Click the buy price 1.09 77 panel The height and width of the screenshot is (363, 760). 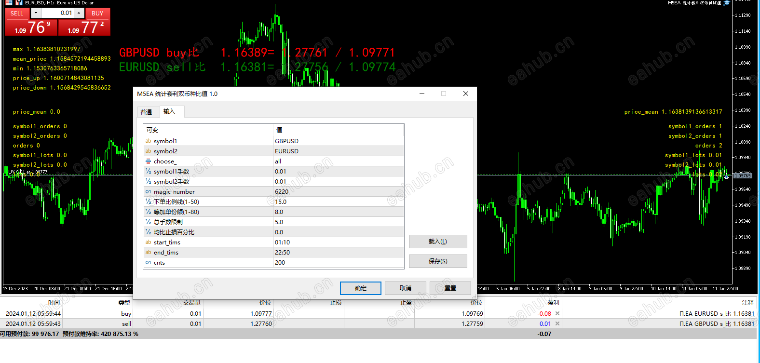click(84, 27)
